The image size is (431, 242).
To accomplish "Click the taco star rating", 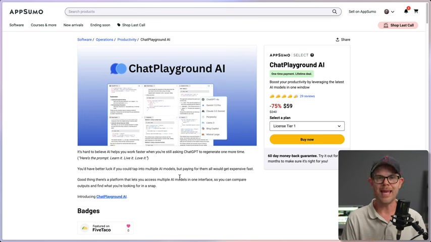I will point(284,96).
